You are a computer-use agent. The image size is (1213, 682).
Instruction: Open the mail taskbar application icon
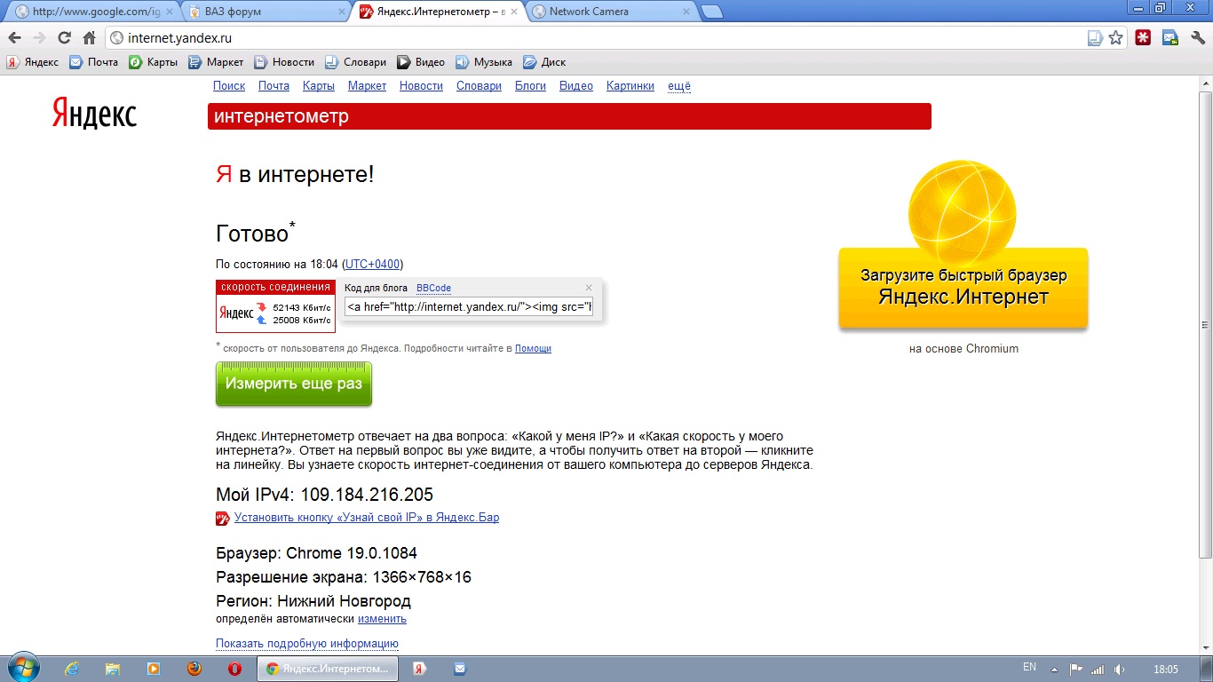460,669
